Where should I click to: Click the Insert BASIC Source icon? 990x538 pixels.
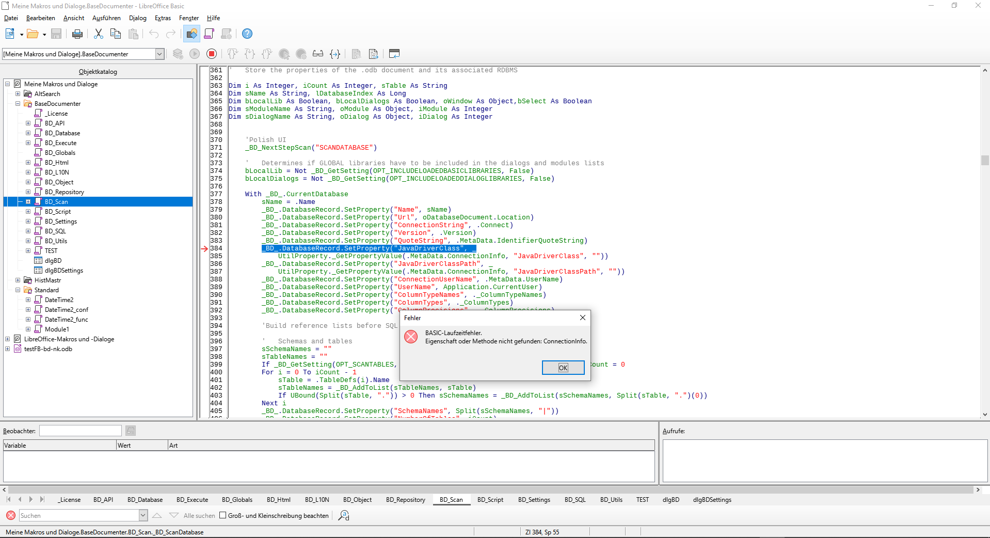click(x=356, y=54)
